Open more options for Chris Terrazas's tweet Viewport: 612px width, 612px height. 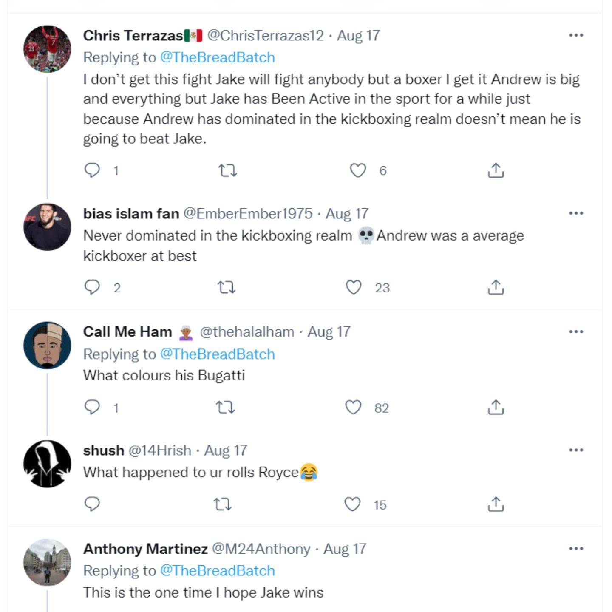pyautogui.click(x=576, y=35)
